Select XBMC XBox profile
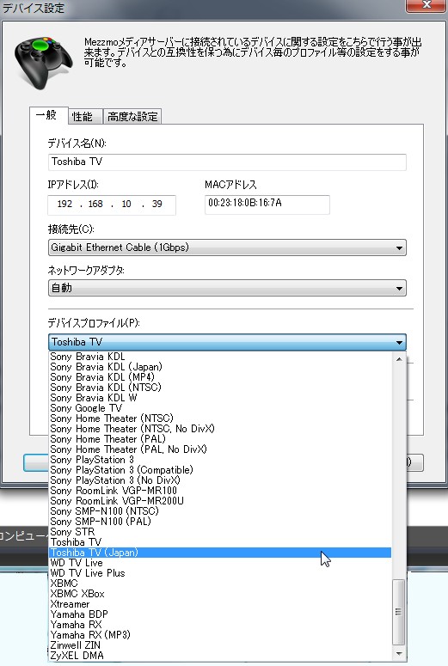Viewport: 448px width, 666px height. [x=220, y=594]
